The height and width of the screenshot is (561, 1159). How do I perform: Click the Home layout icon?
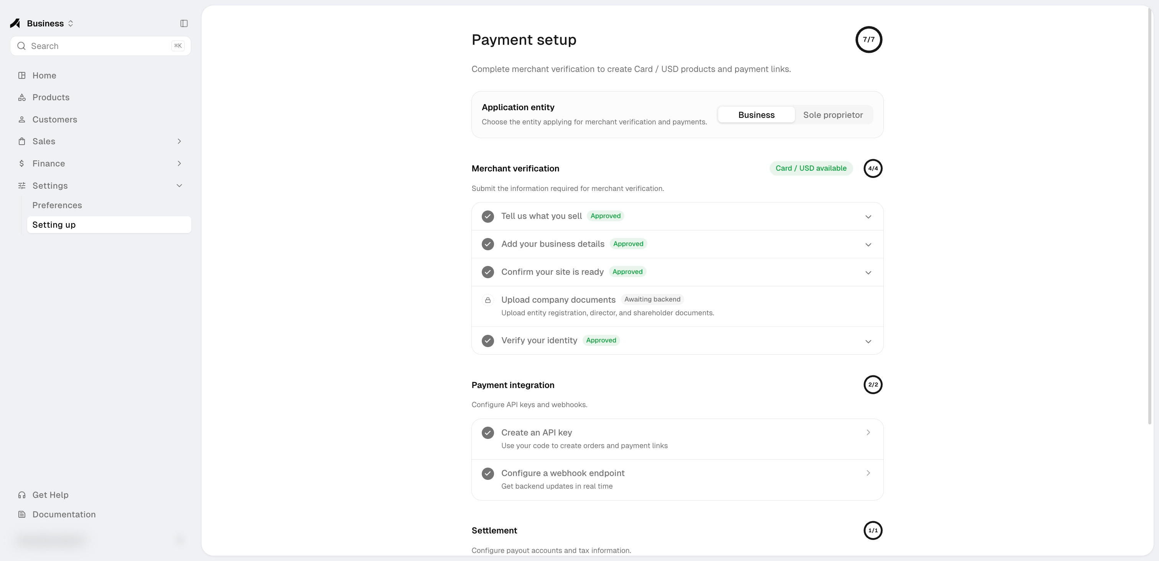tap(21, 75)
